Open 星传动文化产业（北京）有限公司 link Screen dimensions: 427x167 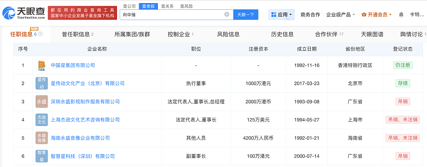[x=88, y=83]
